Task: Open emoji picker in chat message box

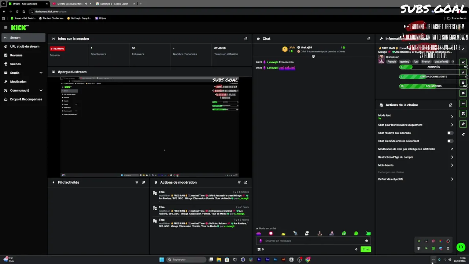Action: point(366,241)
